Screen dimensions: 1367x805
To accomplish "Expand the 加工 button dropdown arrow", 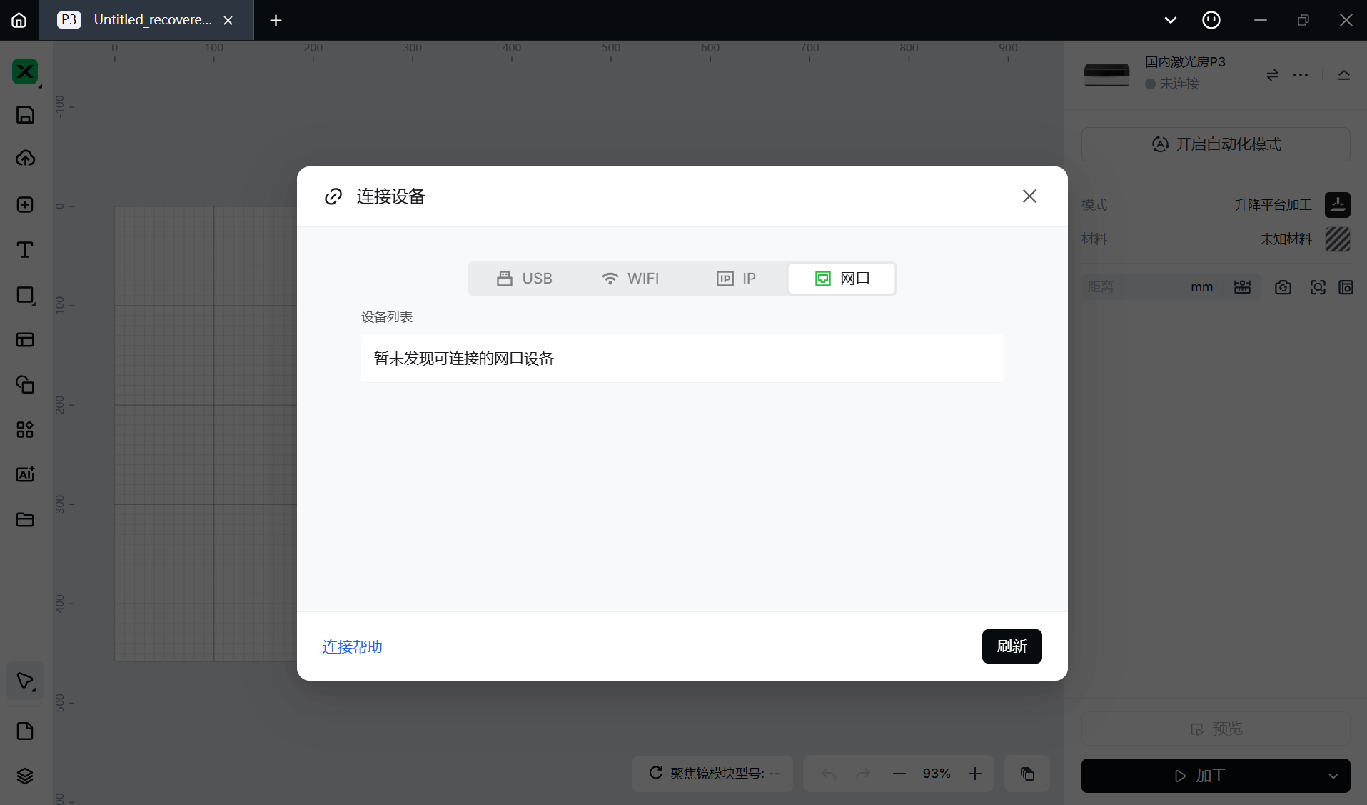I will [1333, 776].
